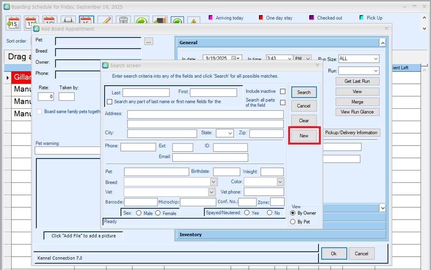Click the ellipsis browse button beside Pet field
The image size is (431, 270).
pyautogui.click(x=148, y=41)
